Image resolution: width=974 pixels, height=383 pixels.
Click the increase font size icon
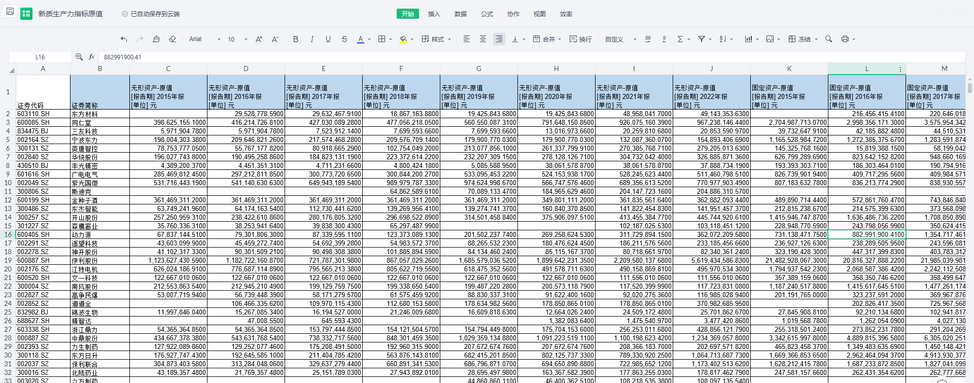point(259,39)
